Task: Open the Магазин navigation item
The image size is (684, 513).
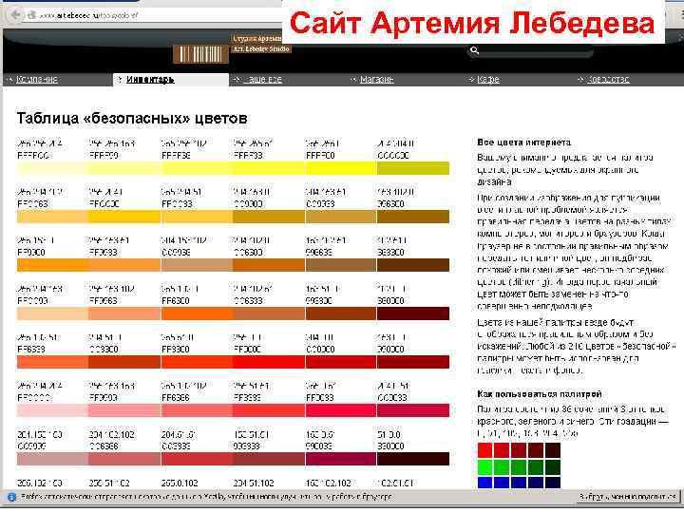Action: [x=377, y=80]
